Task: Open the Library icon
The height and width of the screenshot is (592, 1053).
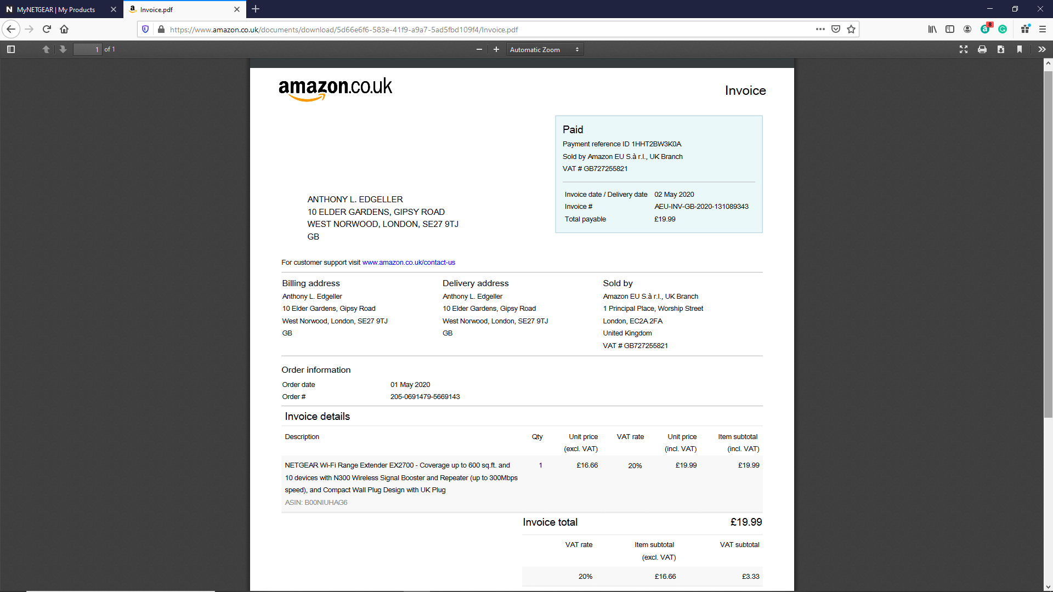Action: click(932, 29)
